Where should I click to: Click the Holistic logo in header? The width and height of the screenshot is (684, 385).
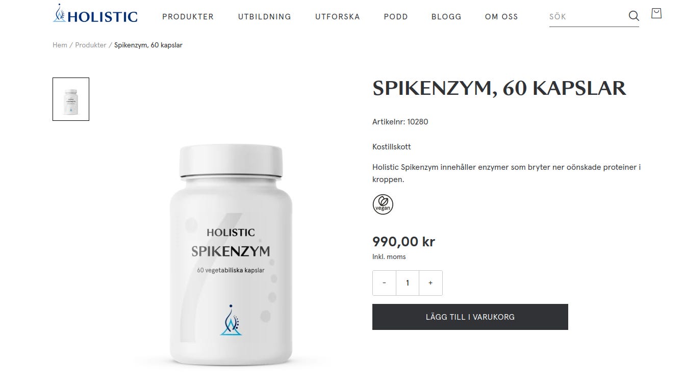95,14
